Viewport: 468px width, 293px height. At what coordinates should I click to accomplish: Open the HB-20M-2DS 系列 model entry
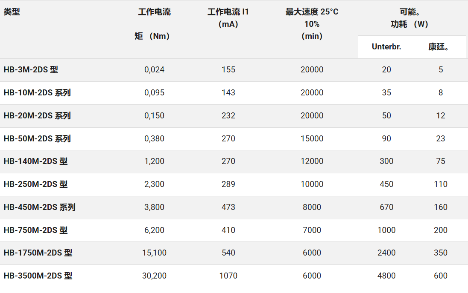[37, 116]
